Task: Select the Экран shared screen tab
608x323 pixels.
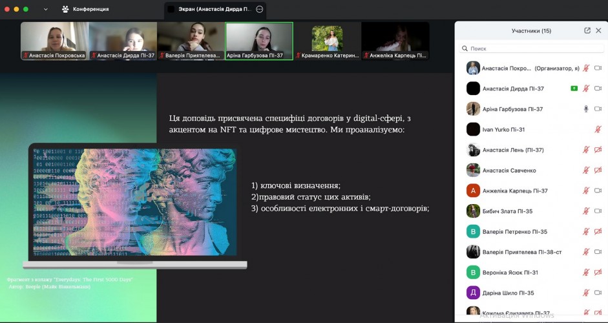Action: [210, 10]
